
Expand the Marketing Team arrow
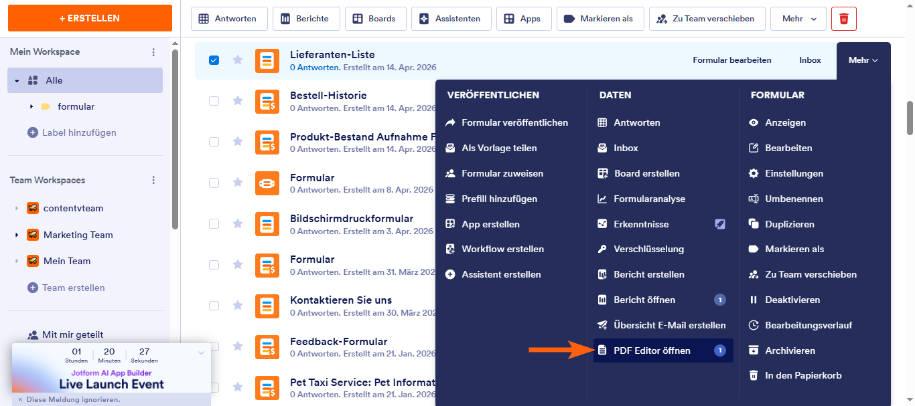click(17, 235)
